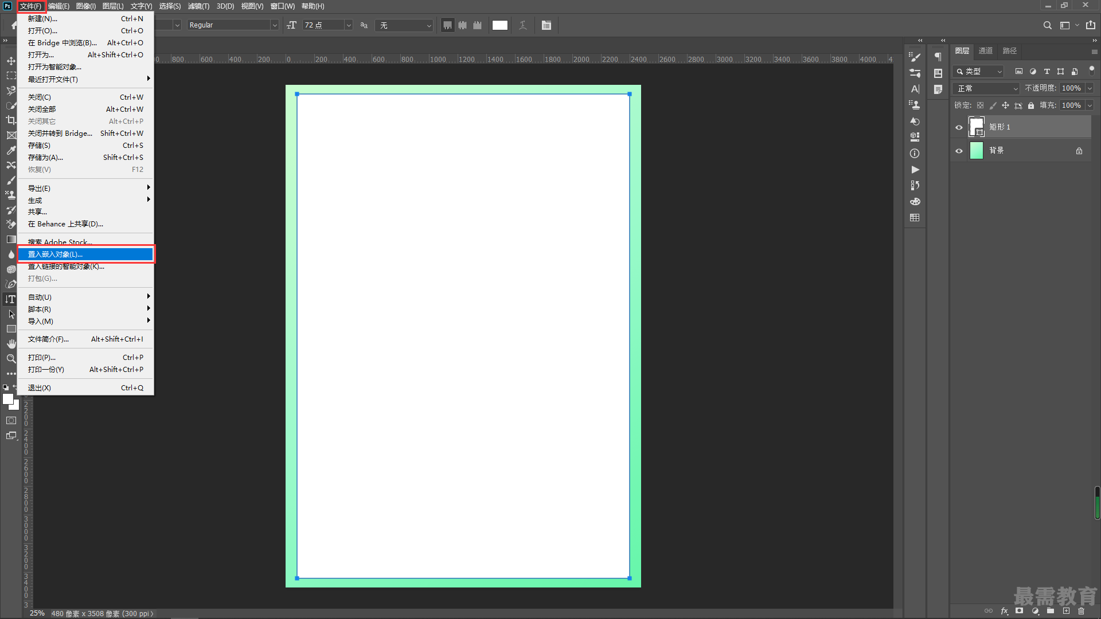Toggle layer filtering on/off switch
This screenshot has height=619, width=1101.
(x=1091, y=70)
